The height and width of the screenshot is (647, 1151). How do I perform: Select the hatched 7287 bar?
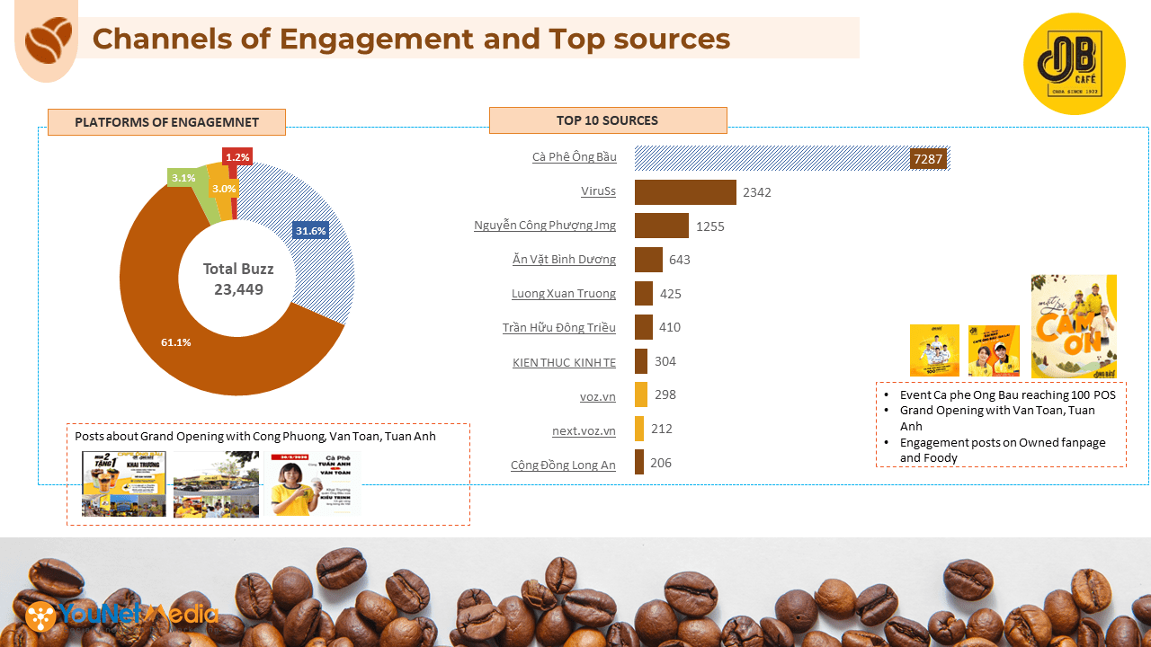[x=792, y=158]
